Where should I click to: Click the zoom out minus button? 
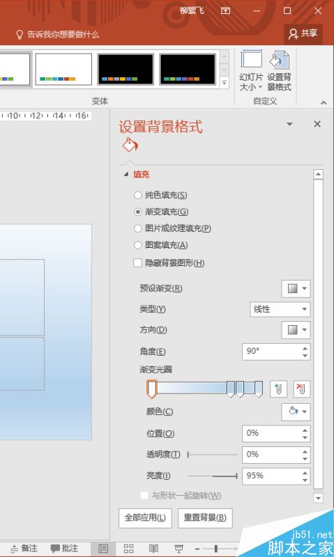(x=197, y=549)
